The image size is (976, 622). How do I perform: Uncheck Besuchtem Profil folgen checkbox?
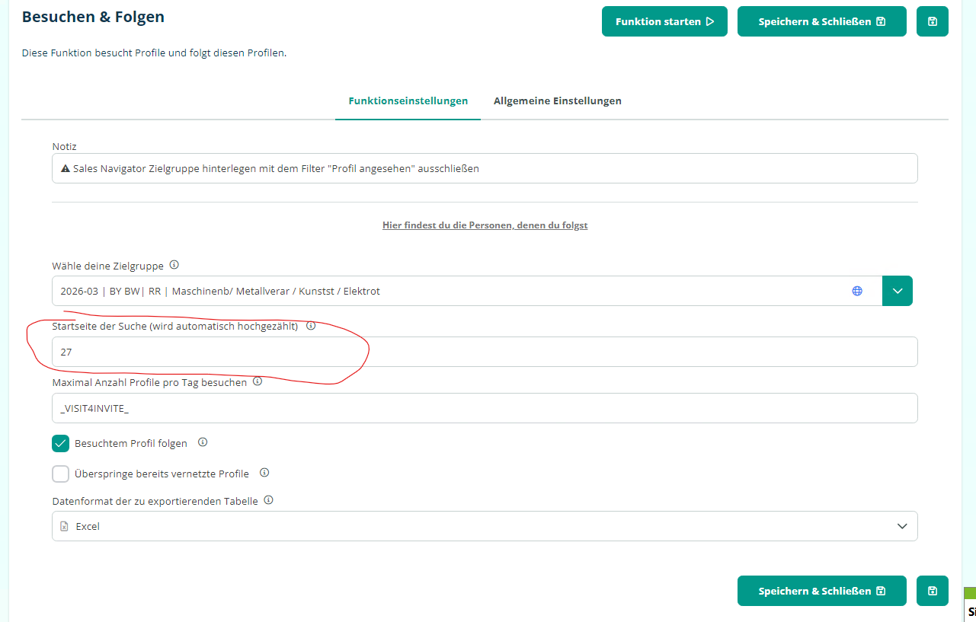tap(61, 443)
